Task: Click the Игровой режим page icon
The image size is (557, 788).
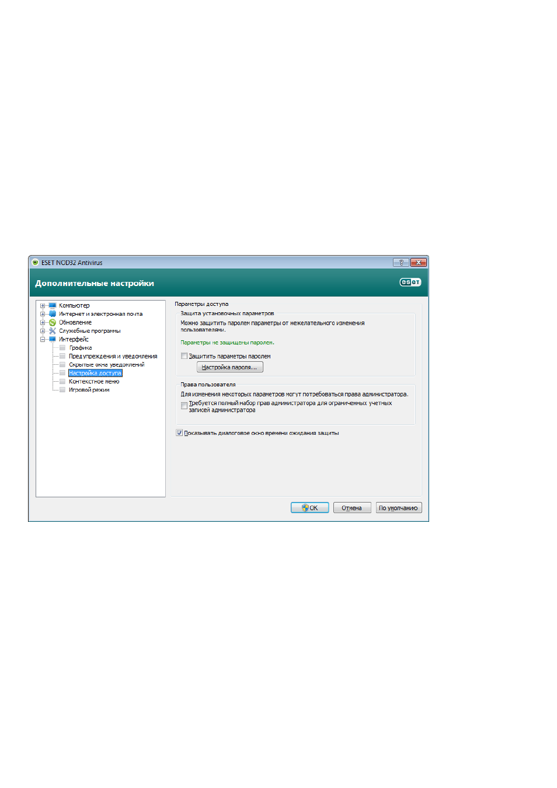Action: point(62,390)
